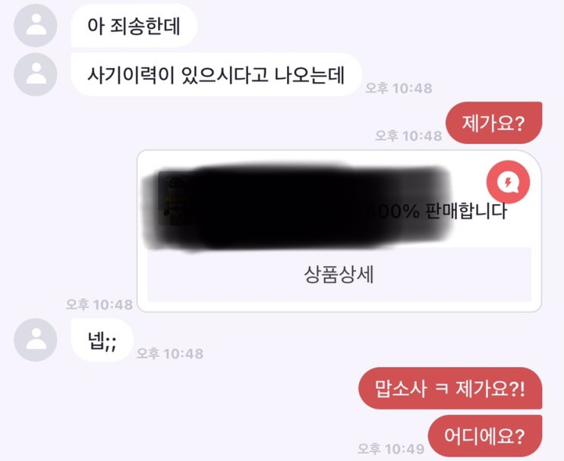The height and width of the screenshot is (461, 564).
Task: Tap timestamp after '사기이력이 있으시다고 나오는데'
Action: click(x=399, y=88)
